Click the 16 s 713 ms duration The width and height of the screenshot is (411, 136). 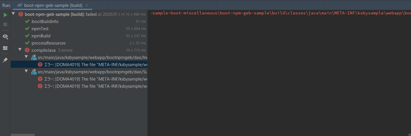tap(136, 50)
